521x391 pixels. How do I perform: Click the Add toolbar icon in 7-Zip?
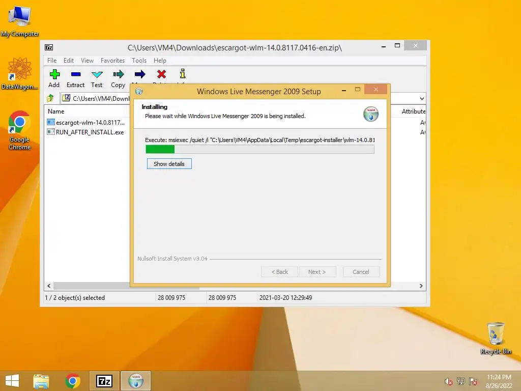[x=54, y=74]
